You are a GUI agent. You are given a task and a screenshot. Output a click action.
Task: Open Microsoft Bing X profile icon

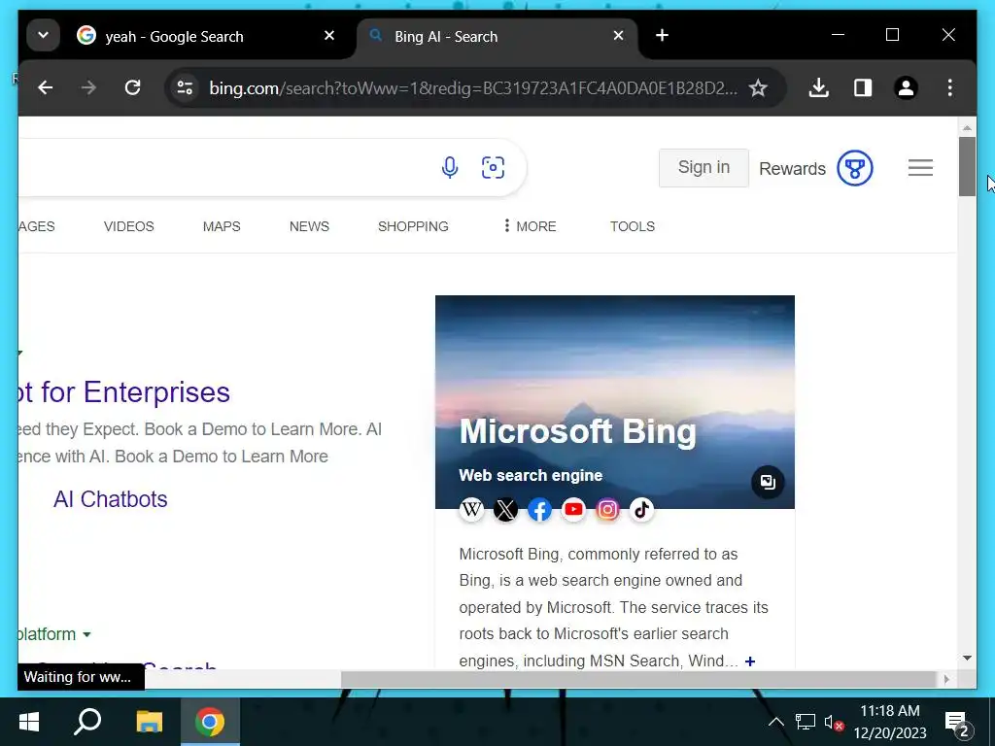pyautogui.click(x=505, y=509)
